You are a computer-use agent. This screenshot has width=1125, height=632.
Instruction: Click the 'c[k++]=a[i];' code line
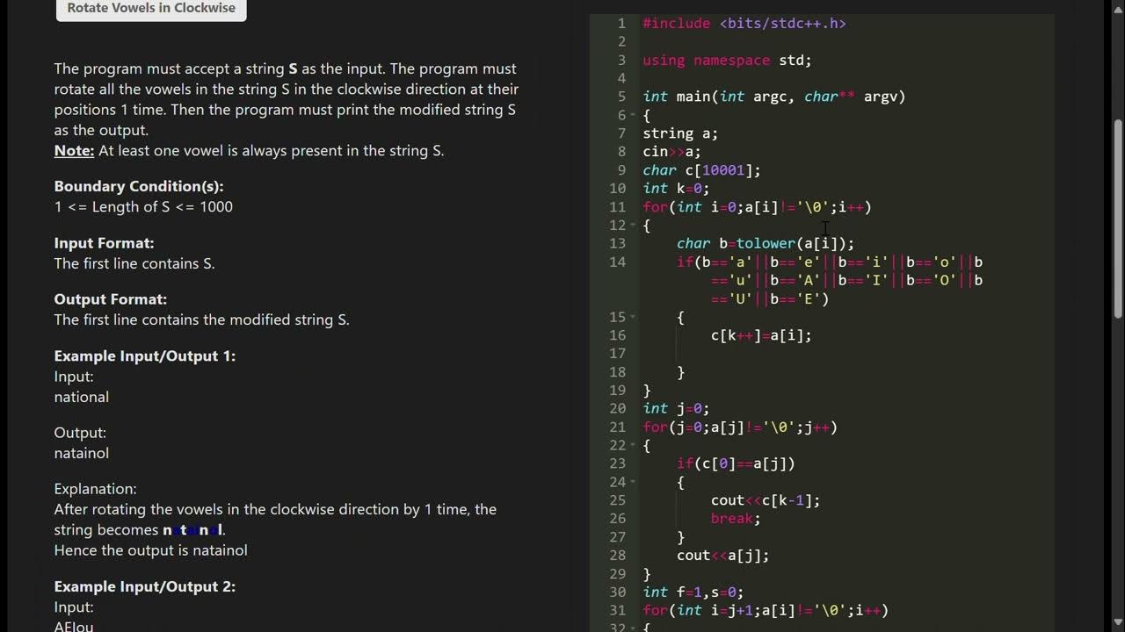point(761,335)
